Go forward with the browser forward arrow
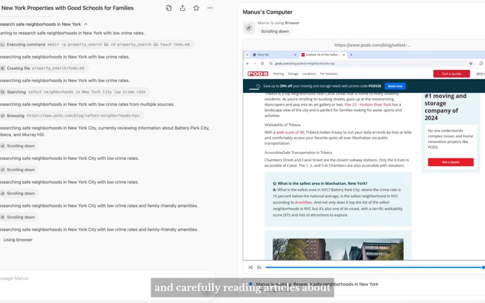Screen dimensions: 485x303 (255, 63)
